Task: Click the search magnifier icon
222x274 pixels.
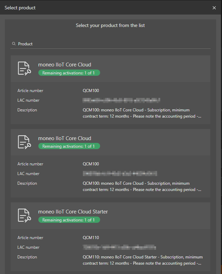Action: (14, 44)
